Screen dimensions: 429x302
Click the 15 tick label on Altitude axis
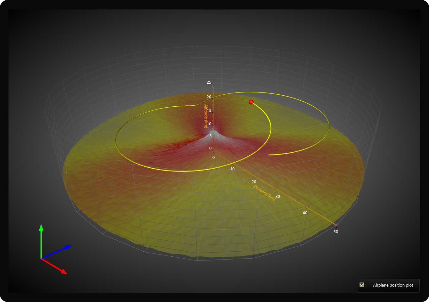point(209,111)
